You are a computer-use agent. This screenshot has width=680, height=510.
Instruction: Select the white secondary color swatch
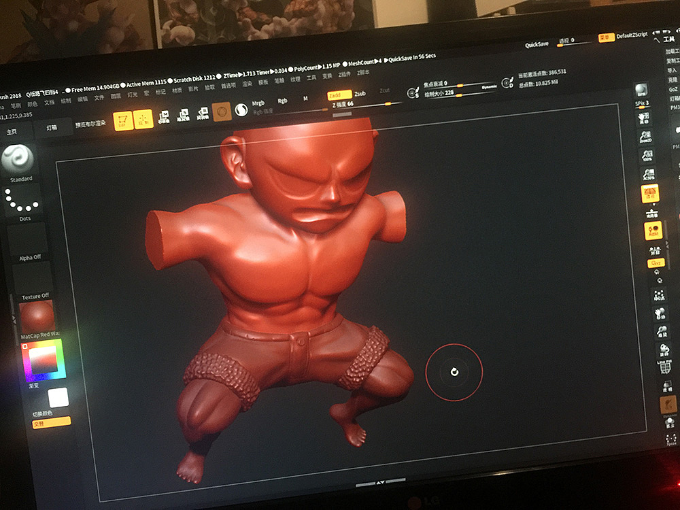click(x=58, y=398)
